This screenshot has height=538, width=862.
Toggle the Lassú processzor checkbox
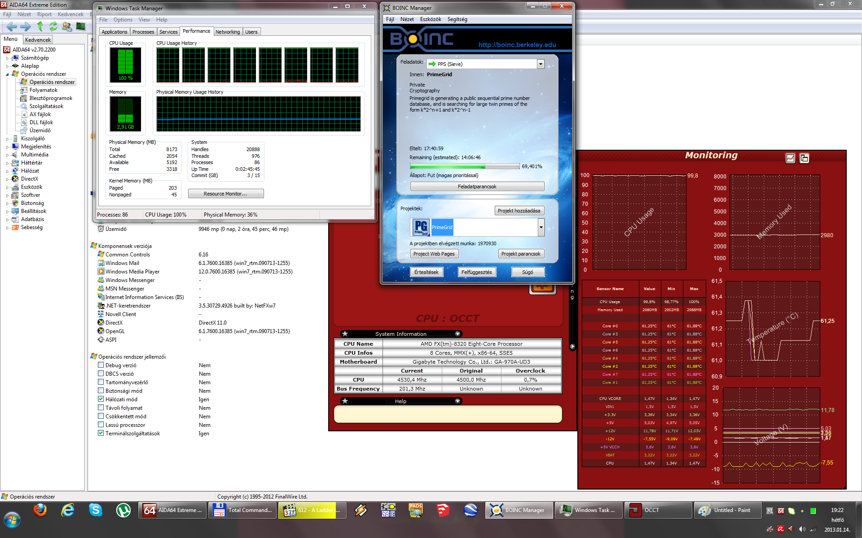pyautogui.click(x=101, y=425)
